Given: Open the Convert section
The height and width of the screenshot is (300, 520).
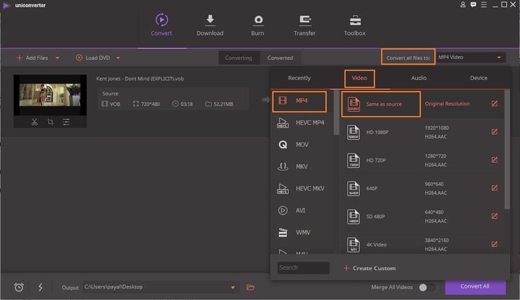Looking at the screenshot, I should pos(162,25).
